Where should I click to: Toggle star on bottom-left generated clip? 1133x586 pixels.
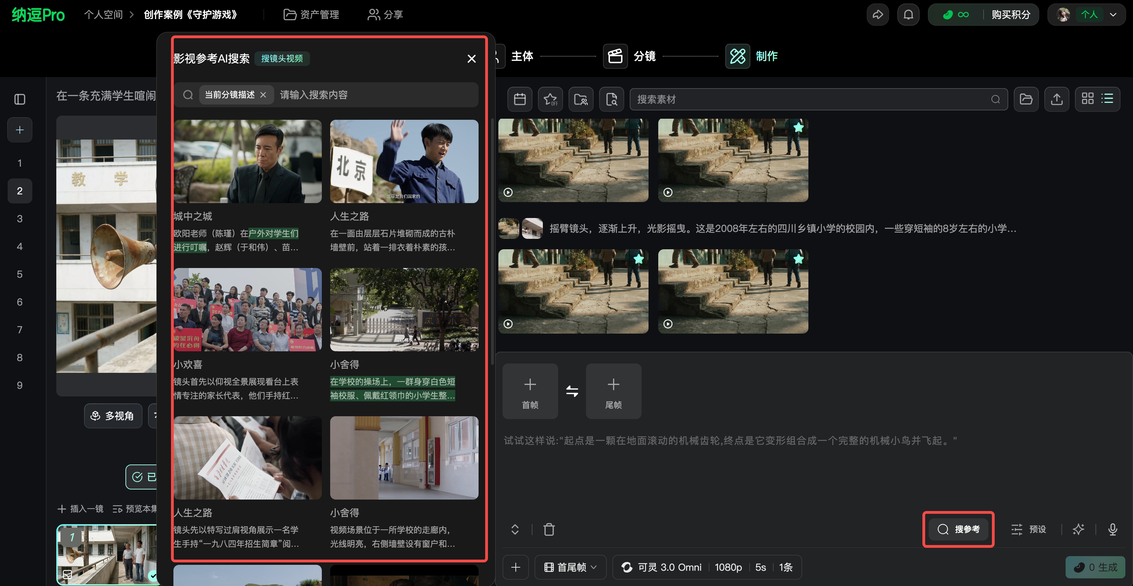[x=639, y=259]
